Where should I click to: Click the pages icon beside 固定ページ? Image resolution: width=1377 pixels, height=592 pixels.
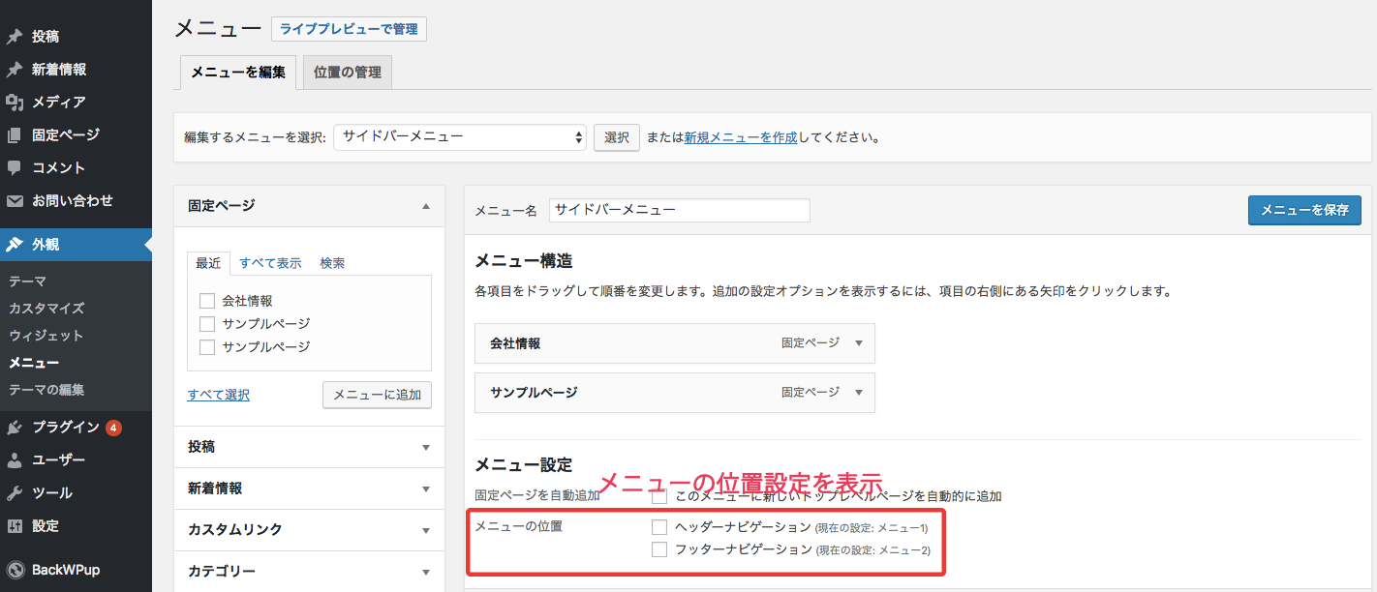(15, 135)
